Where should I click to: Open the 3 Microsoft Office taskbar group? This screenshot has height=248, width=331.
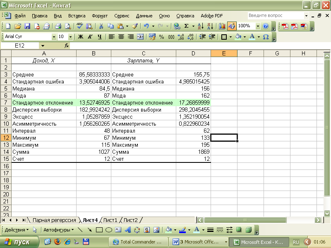coord(199,242)
